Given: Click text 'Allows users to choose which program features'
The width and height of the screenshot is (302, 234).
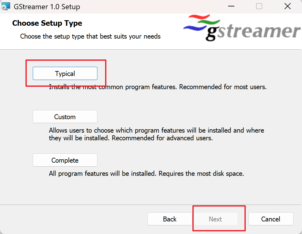Looking at the screenshot, I should tap(117, 130).
